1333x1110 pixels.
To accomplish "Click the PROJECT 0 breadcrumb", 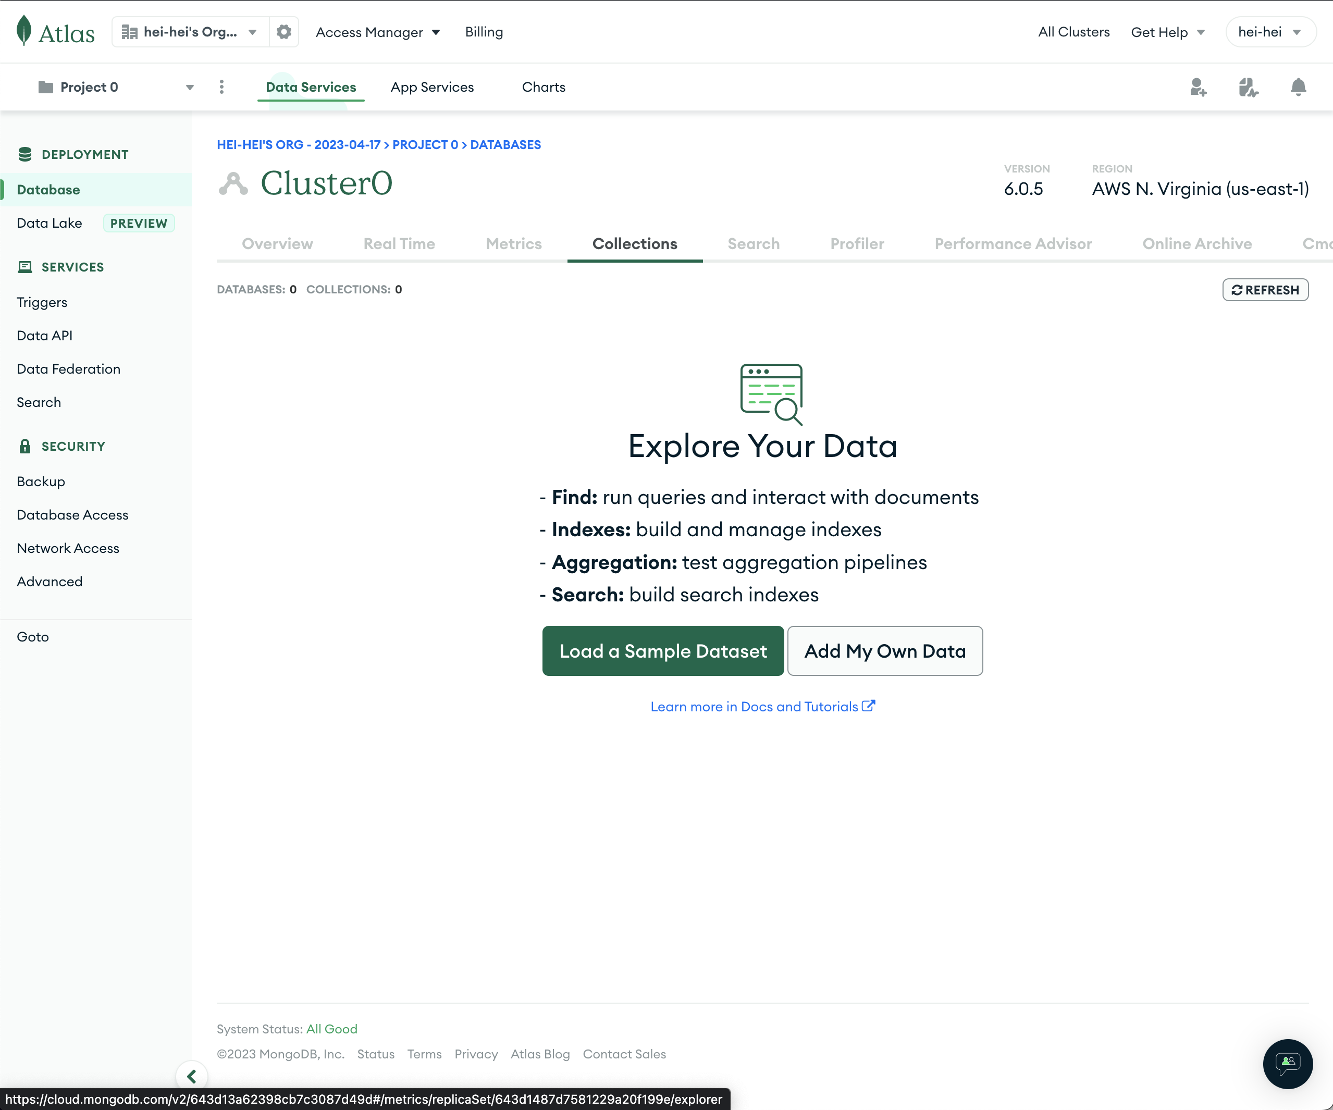I will [x=425, y=145].
